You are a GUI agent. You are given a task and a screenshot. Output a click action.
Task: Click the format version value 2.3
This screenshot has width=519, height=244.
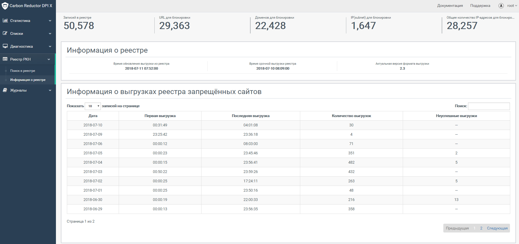[402, 69]
